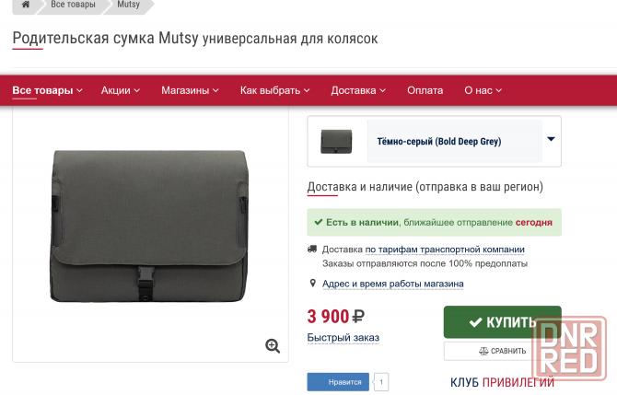Click the map pin location icon

[313, 285]
